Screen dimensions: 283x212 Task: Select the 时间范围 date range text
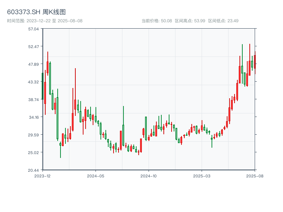[45, 21]
